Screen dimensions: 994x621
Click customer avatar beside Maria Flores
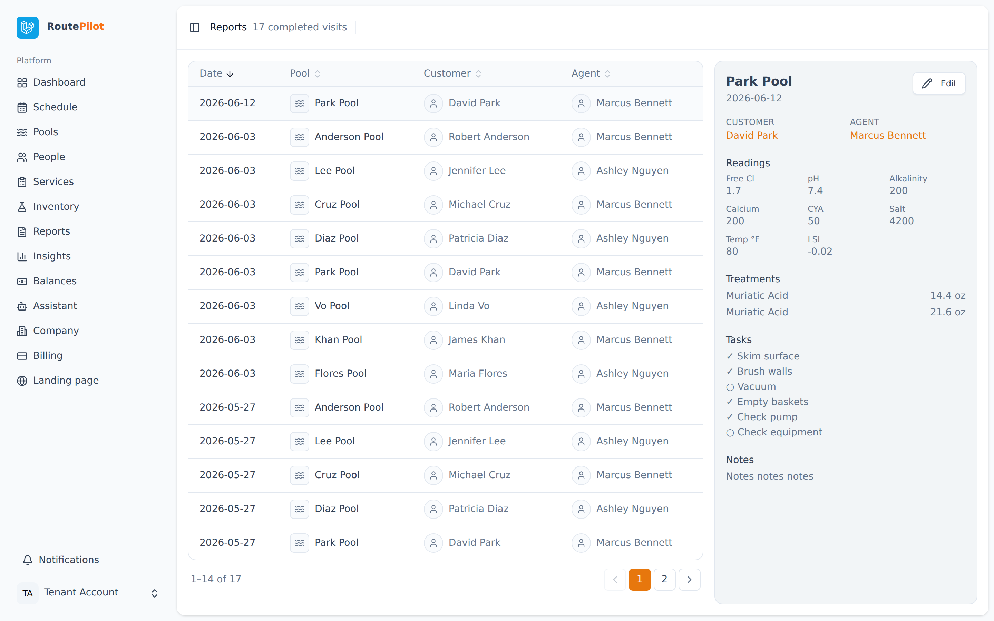coord(433,374)
